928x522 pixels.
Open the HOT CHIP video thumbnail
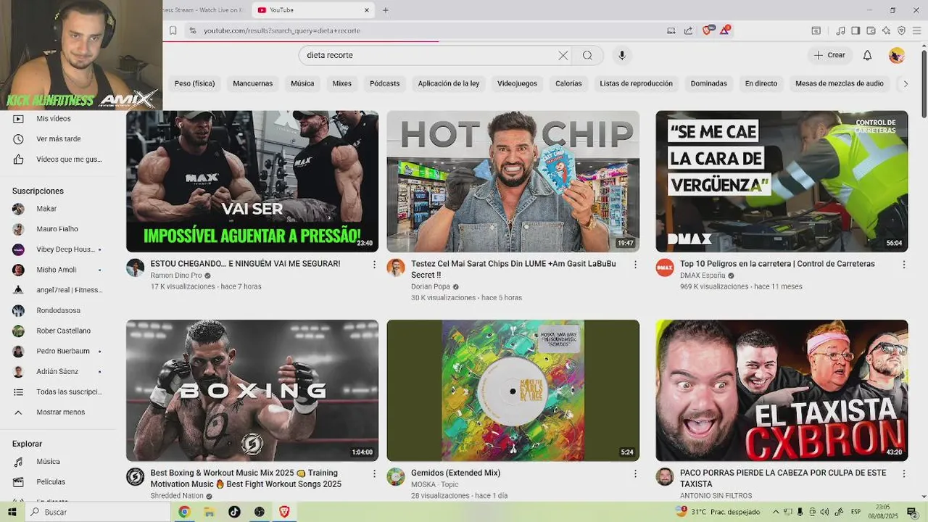pos(513,181)
